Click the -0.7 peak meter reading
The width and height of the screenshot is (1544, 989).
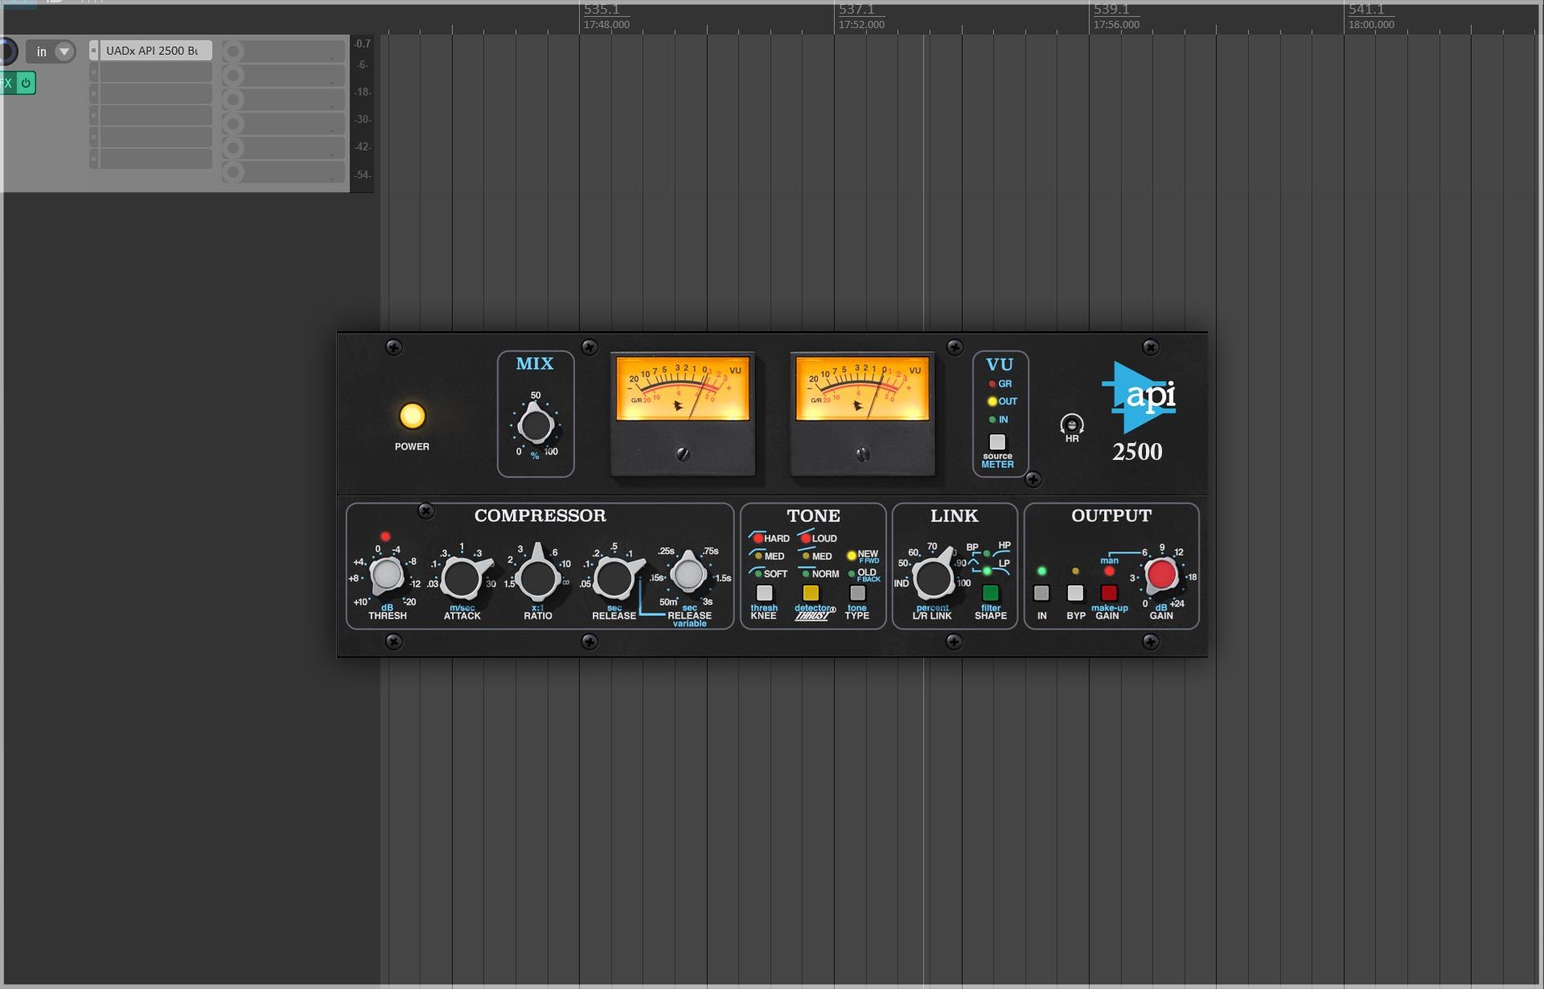[x=363, y=44]
